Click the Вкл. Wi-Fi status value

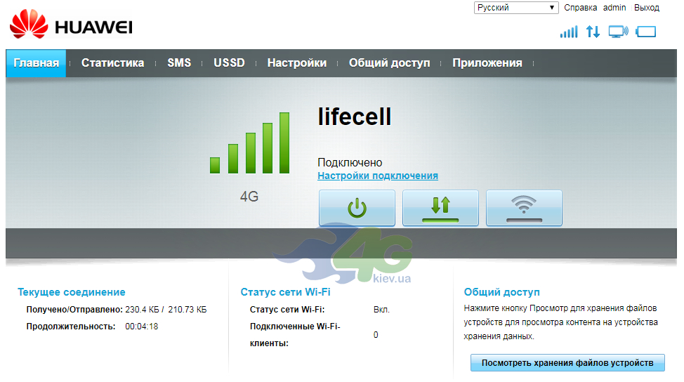(x=381, y=310)
